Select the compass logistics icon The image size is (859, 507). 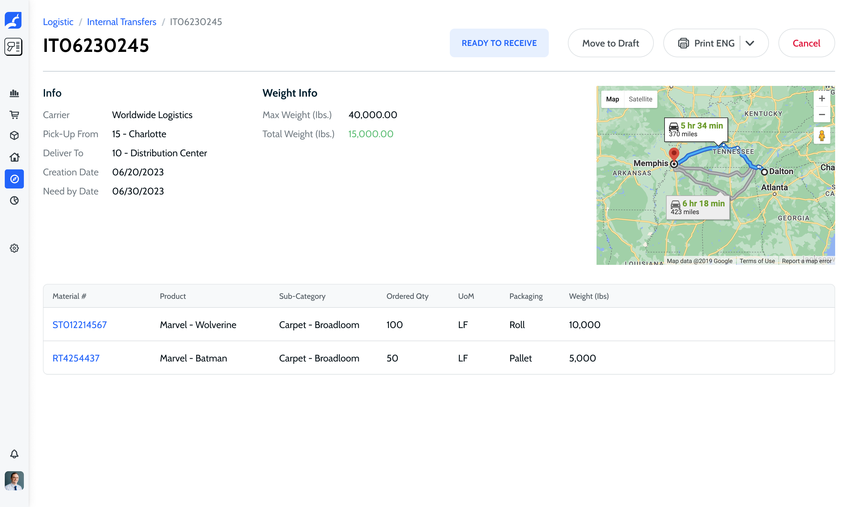coord(14,179)
